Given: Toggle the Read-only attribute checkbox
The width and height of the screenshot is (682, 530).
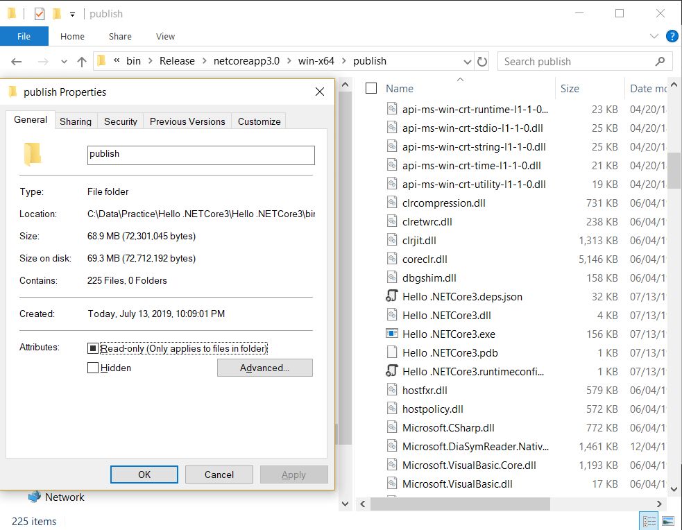Looking at the screenshot, I should [x=93, y=348].
